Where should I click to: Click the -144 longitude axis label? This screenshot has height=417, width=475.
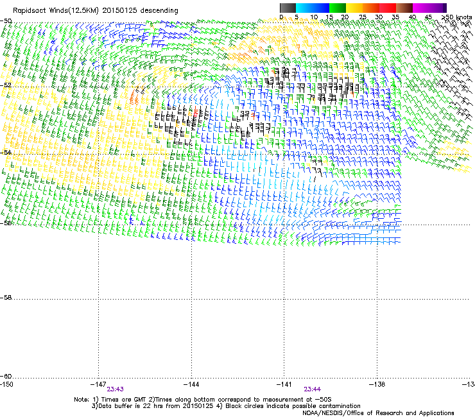click(191, 384)
